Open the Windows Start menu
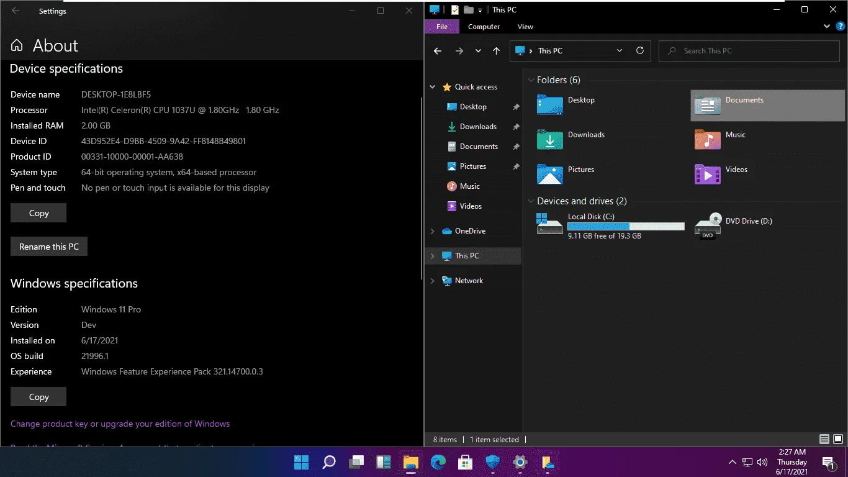This screenshot has width=848, height=477. click(x=302, y=462)
